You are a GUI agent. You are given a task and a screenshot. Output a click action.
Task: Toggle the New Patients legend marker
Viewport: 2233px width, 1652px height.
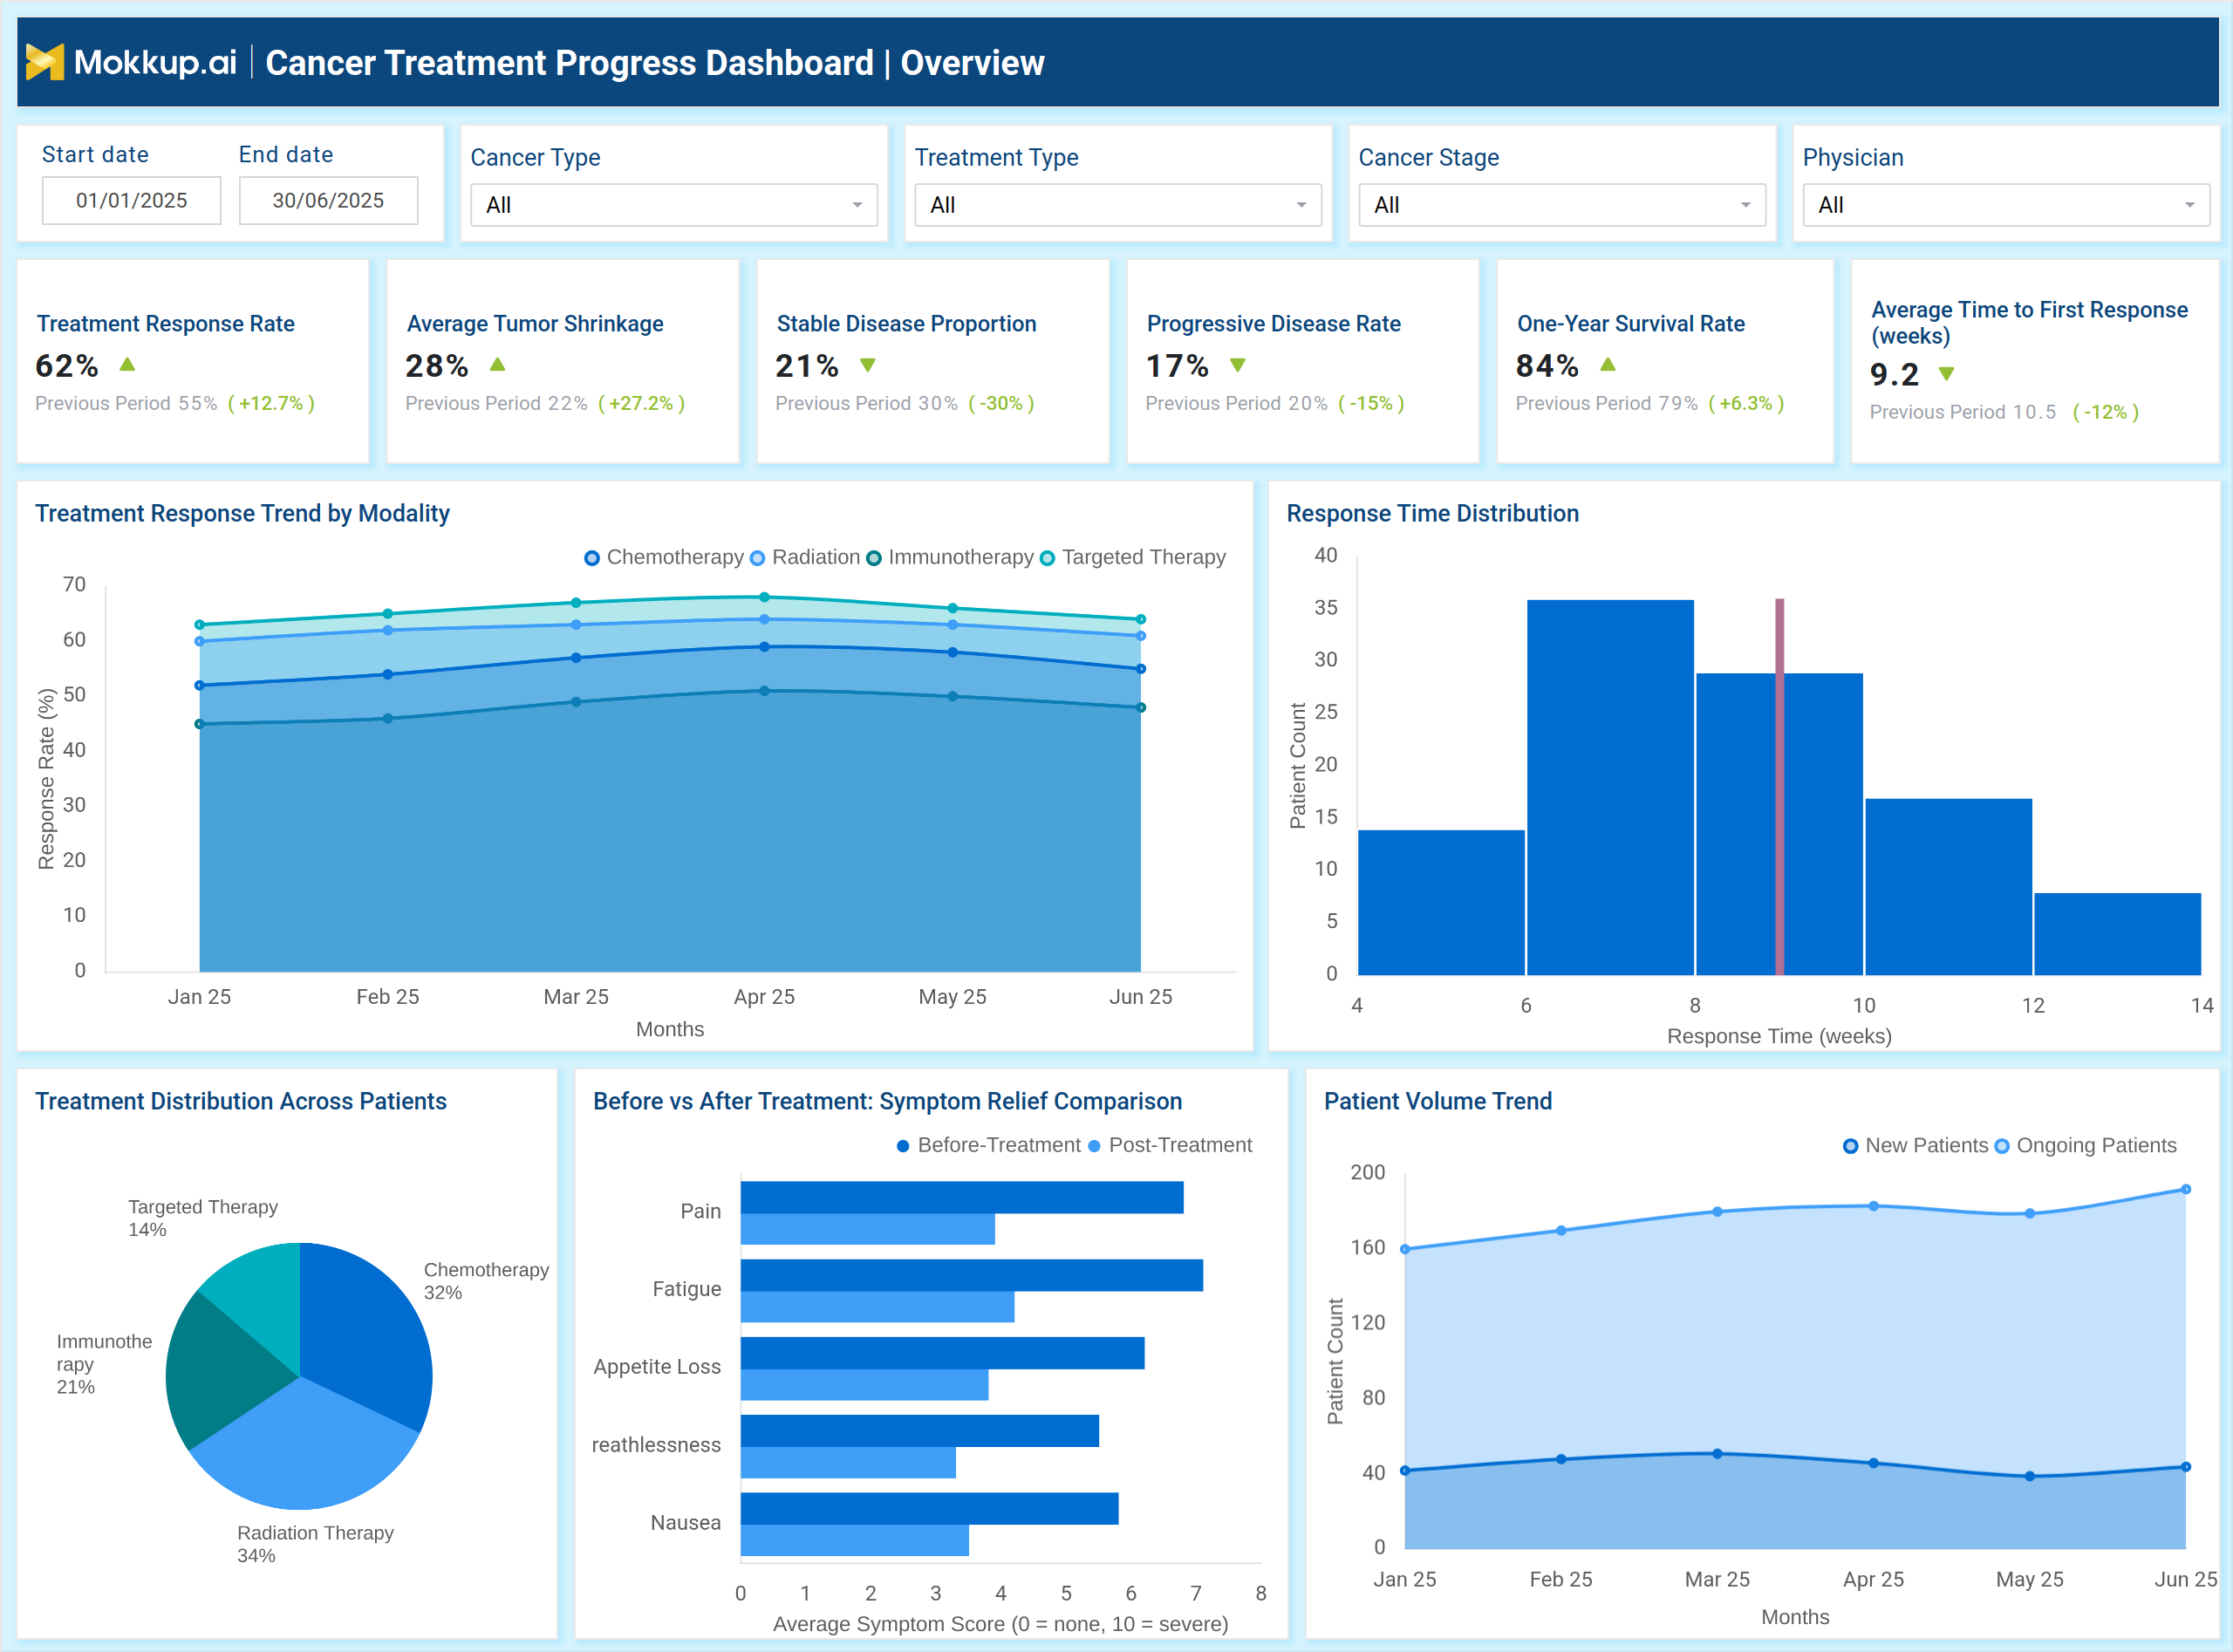click(1850, 1146)
